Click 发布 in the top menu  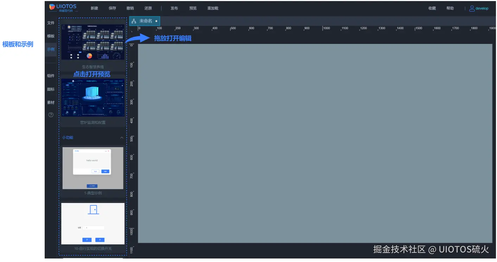coord(174,8)
